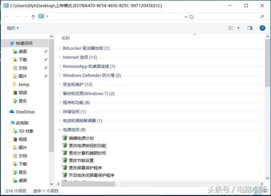
Task: Select the 更改计算机睡眠时间 text
Action: tap(88, 153)
